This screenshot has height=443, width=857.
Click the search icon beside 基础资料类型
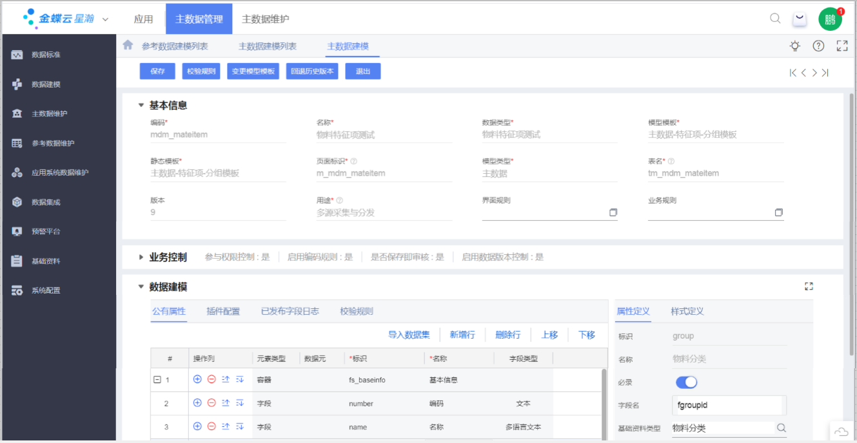pos(781,428)
